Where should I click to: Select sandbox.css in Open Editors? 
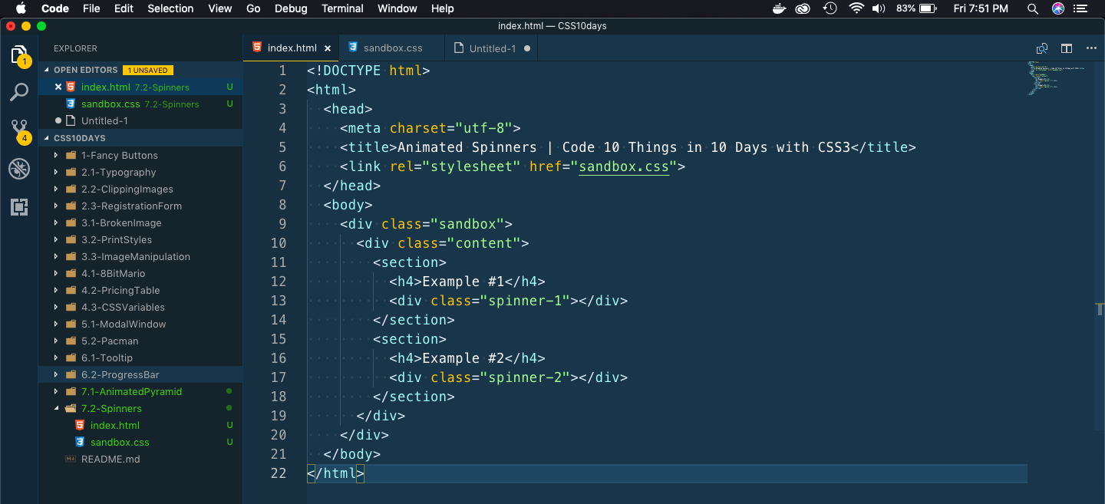tap(140, 104)
